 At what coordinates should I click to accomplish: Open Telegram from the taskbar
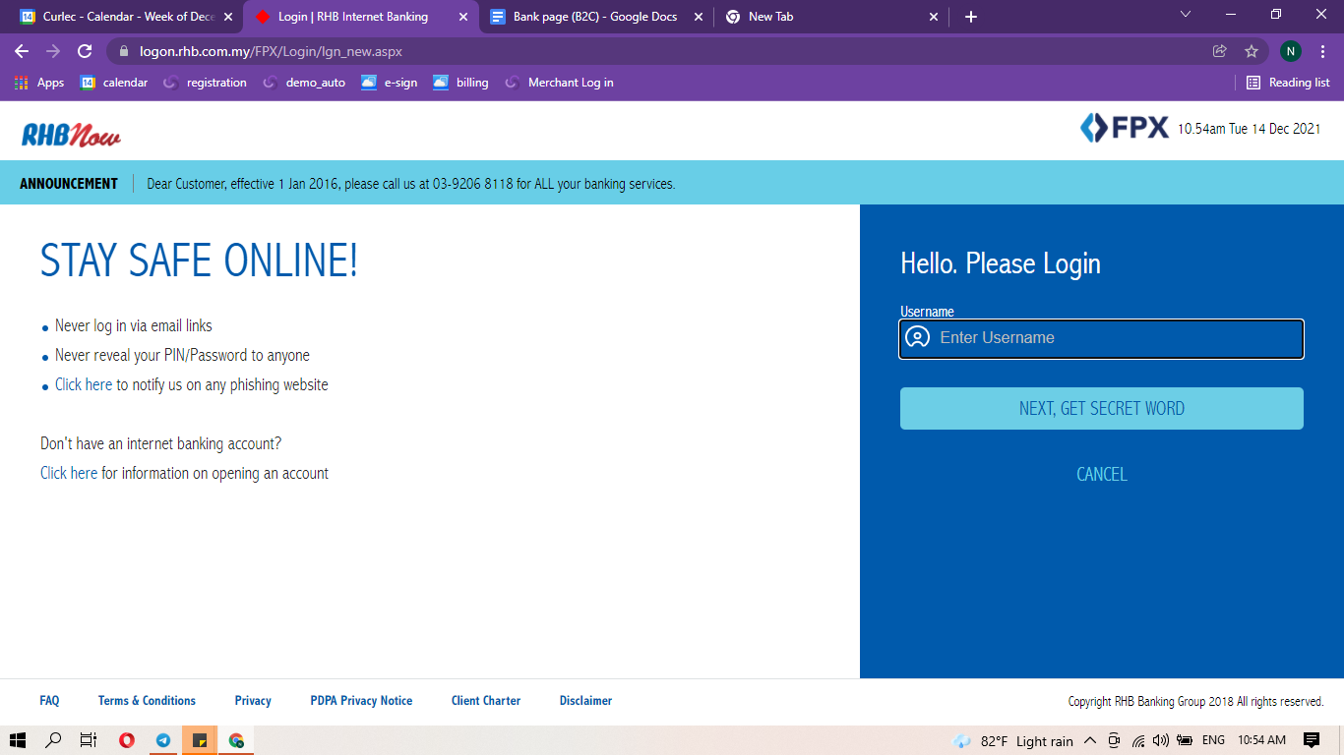tap(163, 740)
